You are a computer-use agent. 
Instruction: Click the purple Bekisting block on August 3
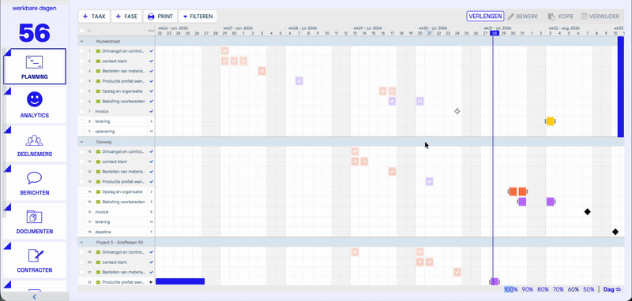pyautogui.click(x=550, y=202)
